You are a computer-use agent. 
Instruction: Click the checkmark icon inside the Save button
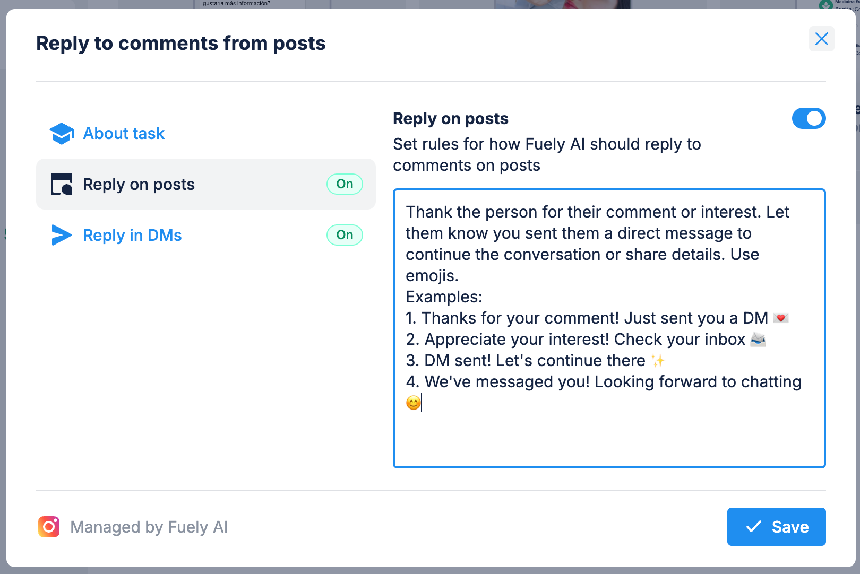[752, 527]
